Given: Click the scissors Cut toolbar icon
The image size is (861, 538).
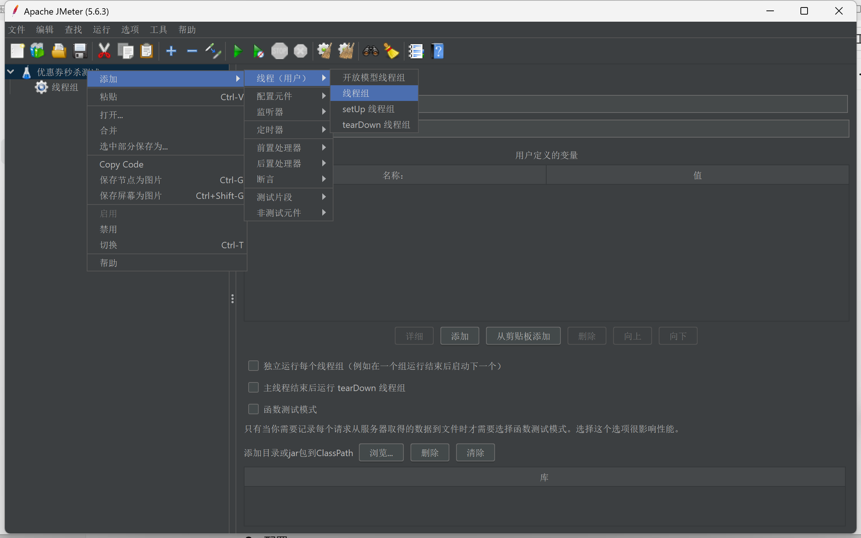Looking at the screenshot, I should 104,51.
